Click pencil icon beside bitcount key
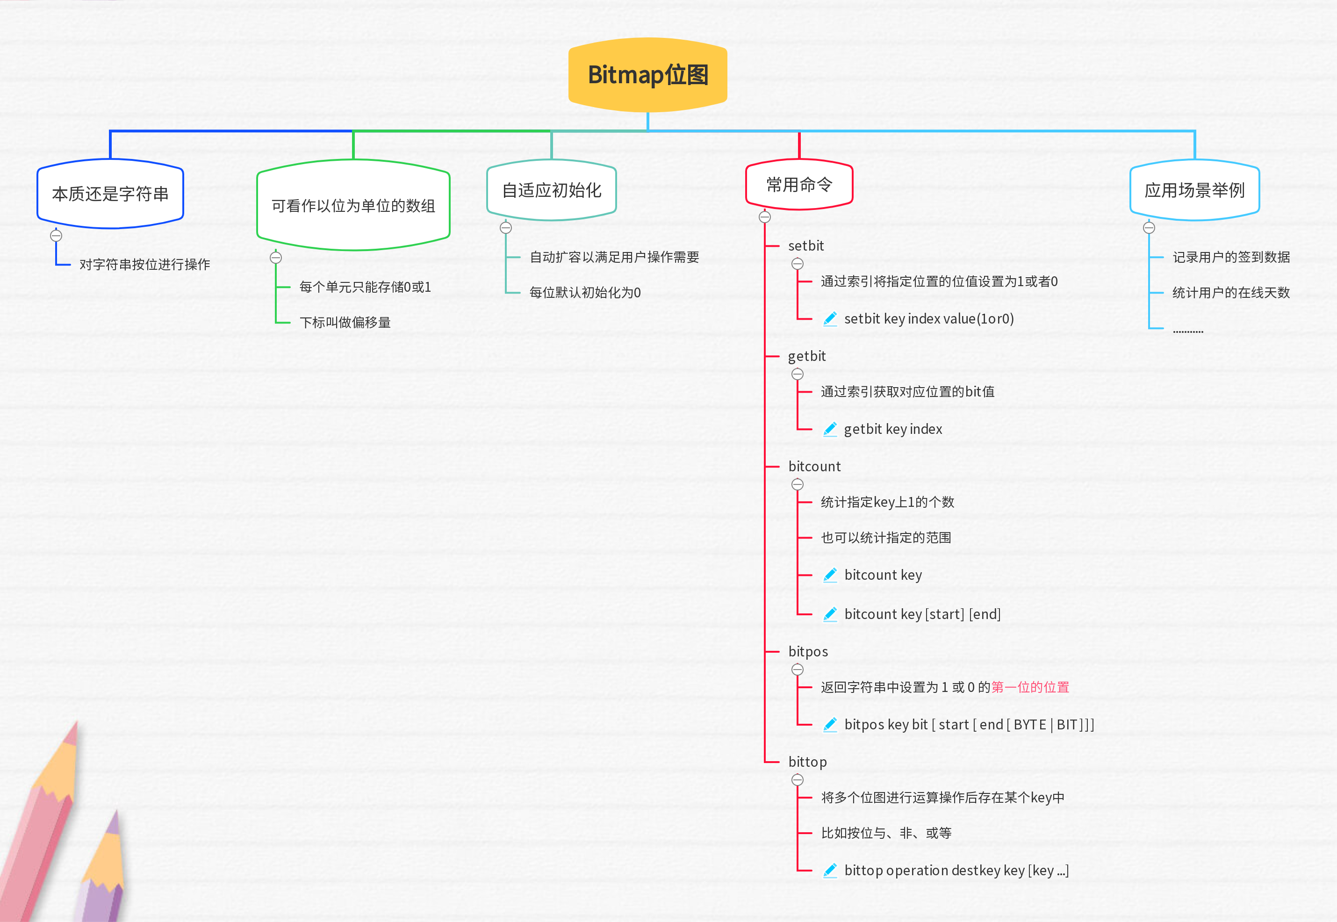The image size is (1337, 922). (830, 575)
